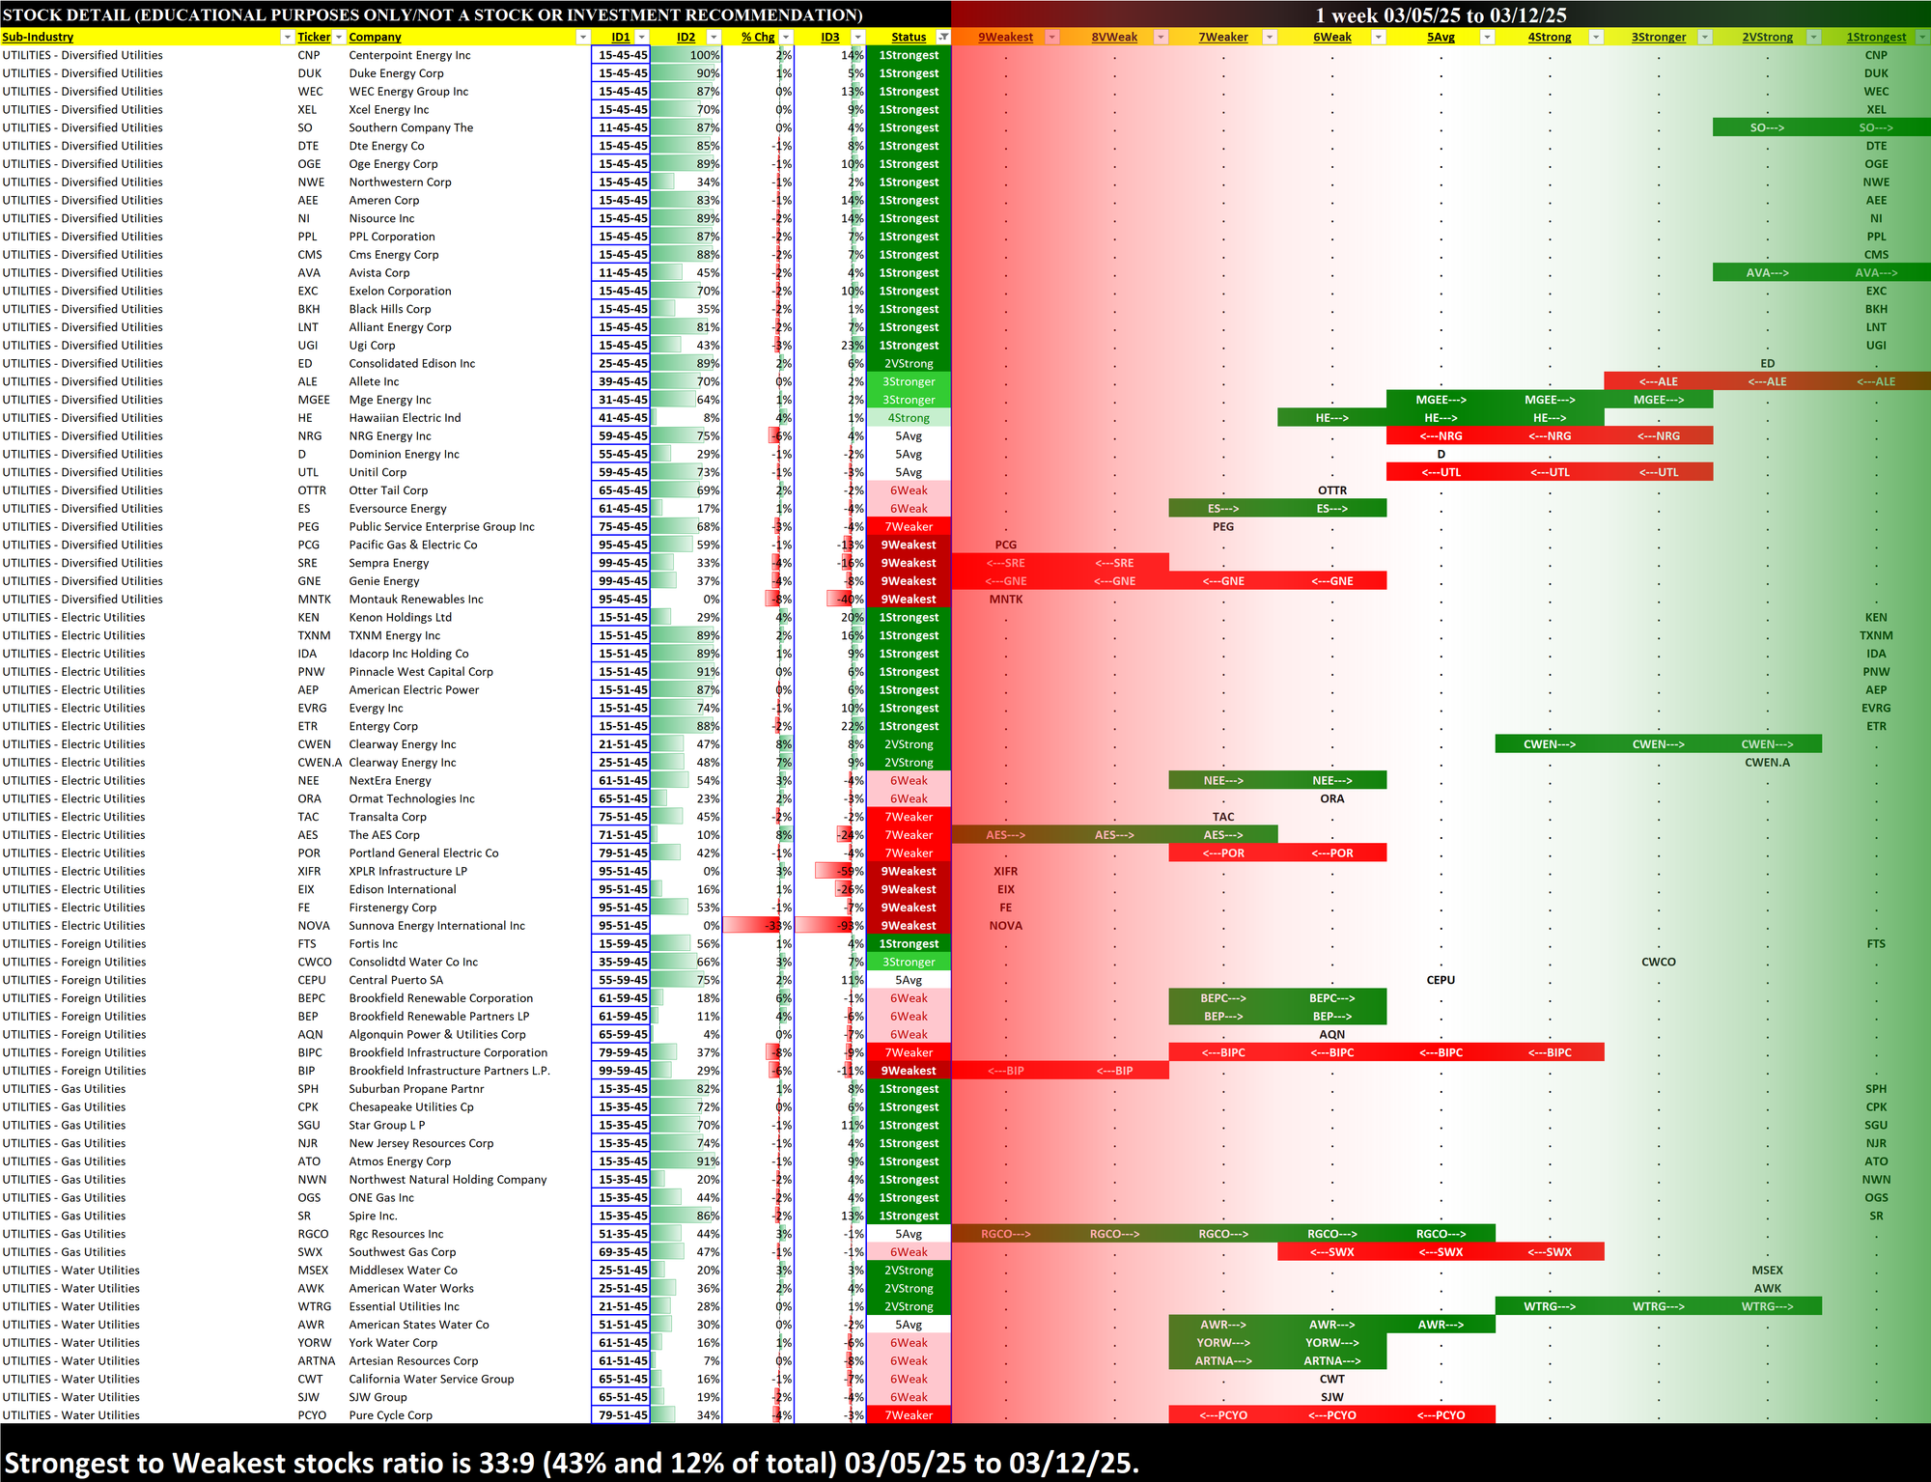Screen dimensions: 1931x1482
Task: Click the green CWEN---> cell under 4Strong
Action: 1549,744
